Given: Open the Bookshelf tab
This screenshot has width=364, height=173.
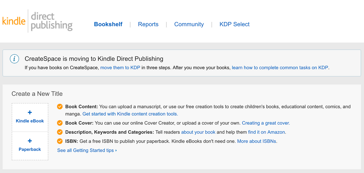Looking at the screenshot, I should 108,24.
